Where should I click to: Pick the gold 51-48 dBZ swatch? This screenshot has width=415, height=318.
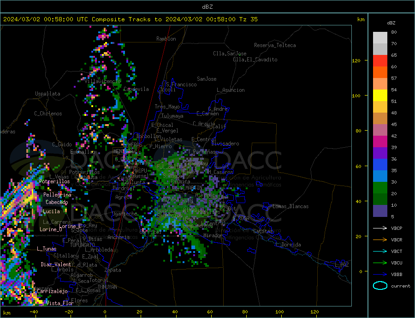coord(380,107)
